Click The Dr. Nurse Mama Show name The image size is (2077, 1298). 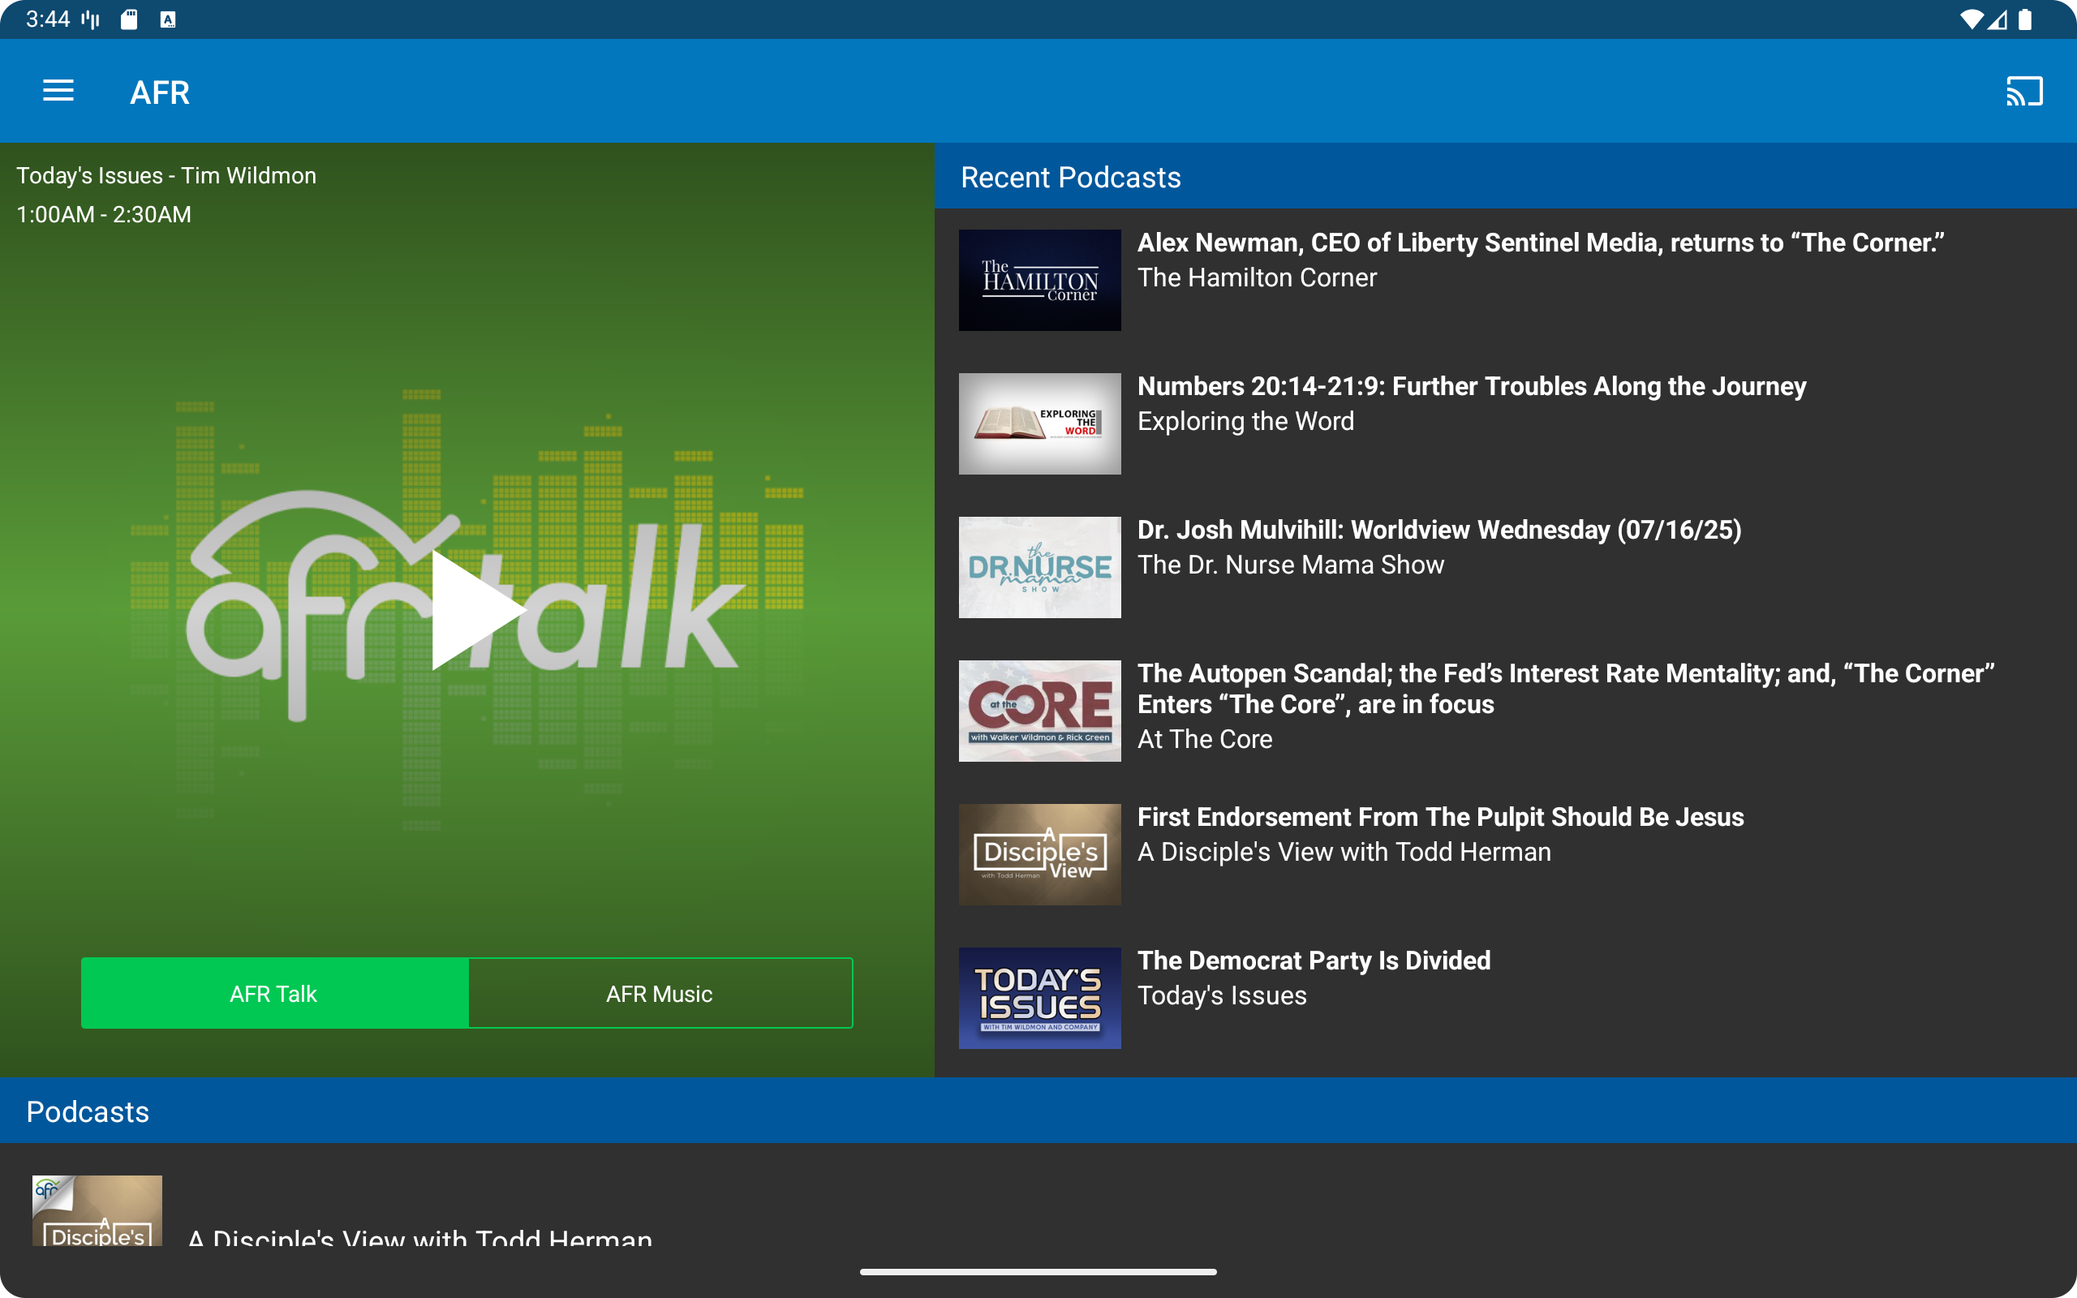tap(1290, 565)
